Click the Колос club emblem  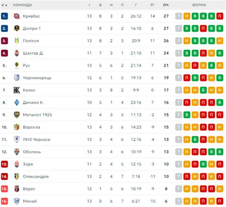click(17, 90)
